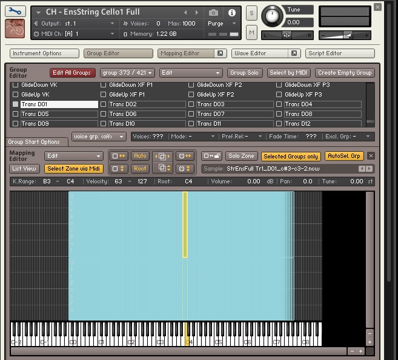Open the Mapping Editor Edit dropdown
The height and width of the screenshot is (360, 398).
pyautogui.click(x=74, y=156)
